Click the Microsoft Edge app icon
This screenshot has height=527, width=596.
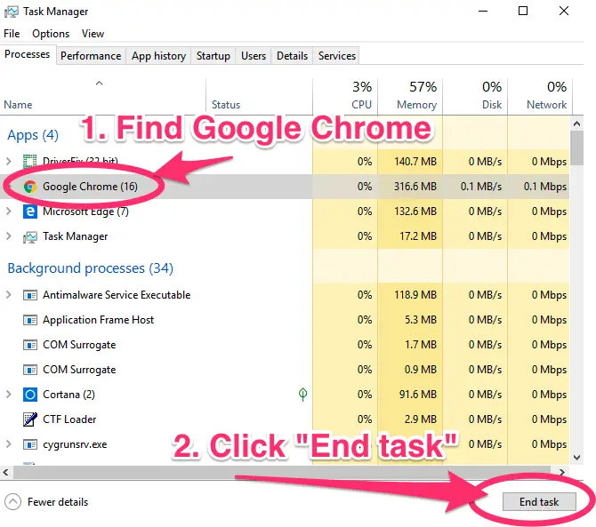pos(29,212)
